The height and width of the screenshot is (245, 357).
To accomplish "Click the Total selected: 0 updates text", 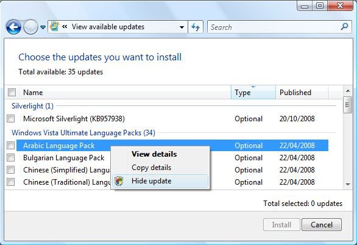I will tap(303, 204).
